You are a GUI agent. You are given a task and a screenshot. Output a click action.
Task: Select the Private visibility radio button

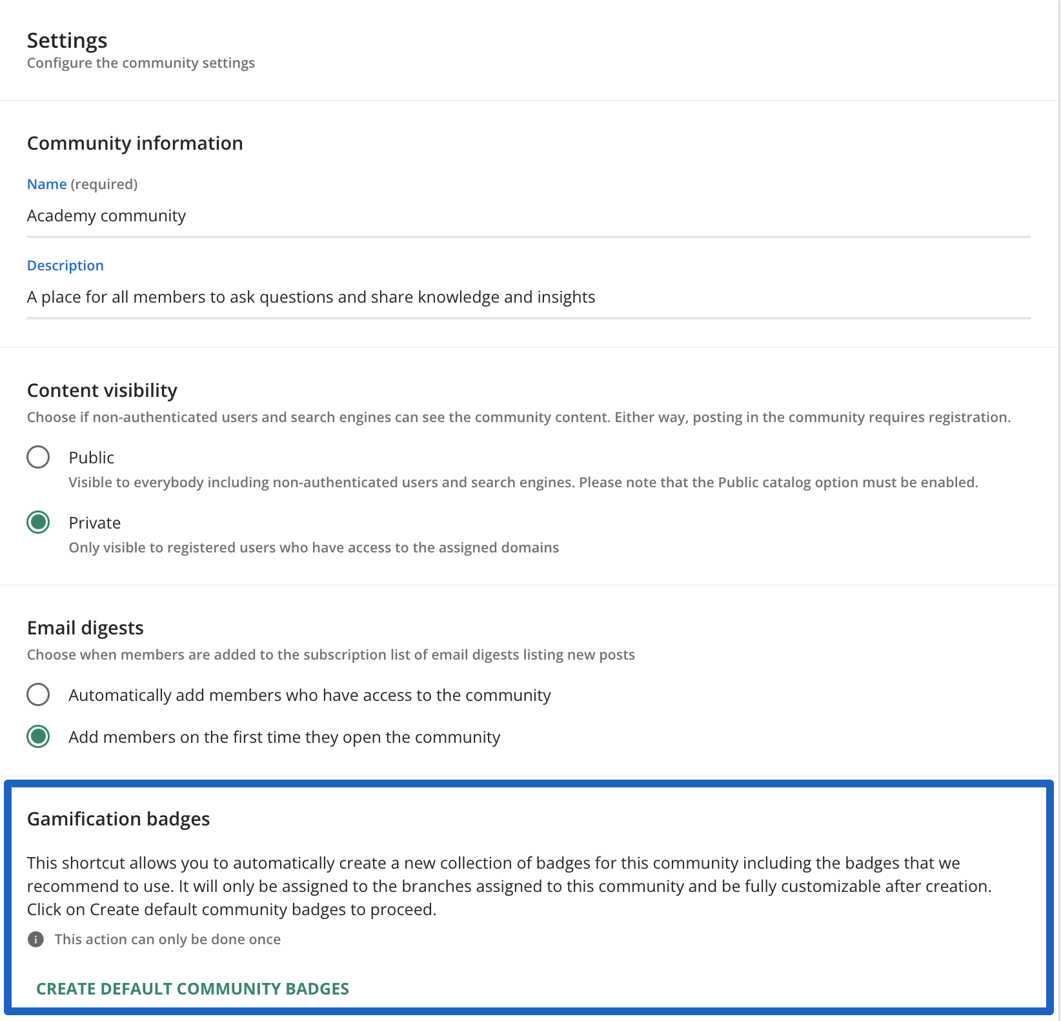point(38,522)
